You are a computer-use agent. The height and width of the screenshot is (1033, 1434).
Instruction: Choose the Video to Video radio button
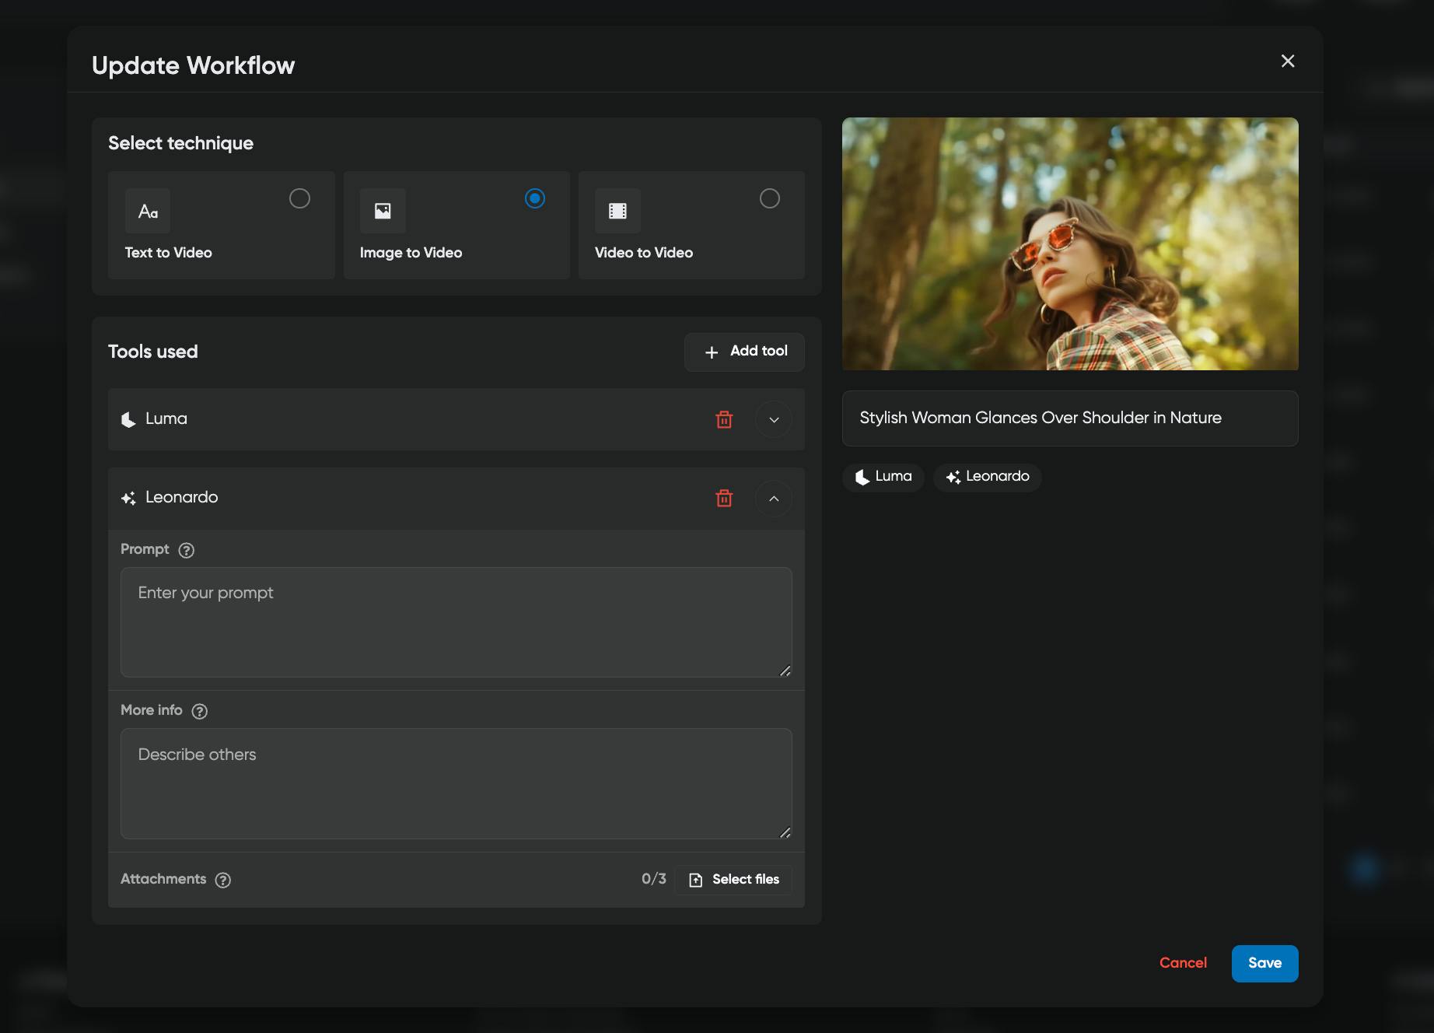[x=770, y=198]
